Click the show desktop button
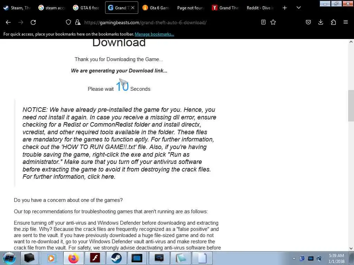 click(x=351, y=258)
